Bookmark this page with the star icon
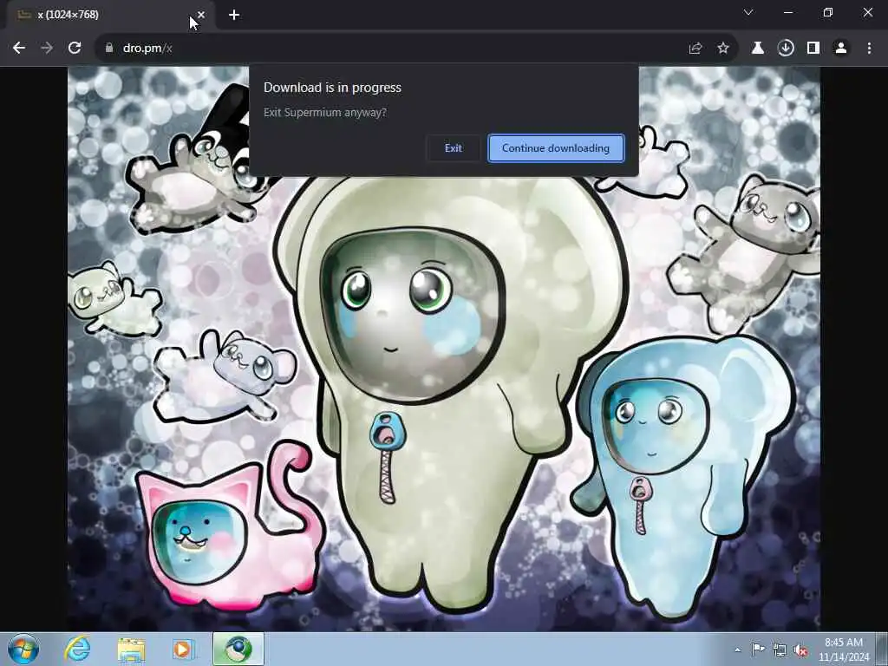Screen dimensions: 888x666 pos(723,49)
